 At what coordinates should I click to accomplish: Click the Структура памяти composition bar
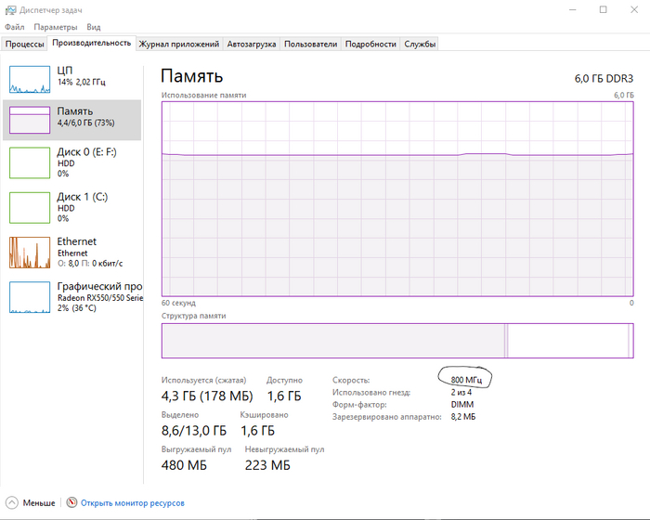point(397,341)
